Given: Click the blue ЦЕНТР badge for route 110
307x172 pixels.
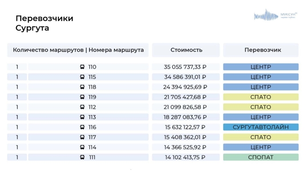Looking at the screenshot, I should [261, 67].
